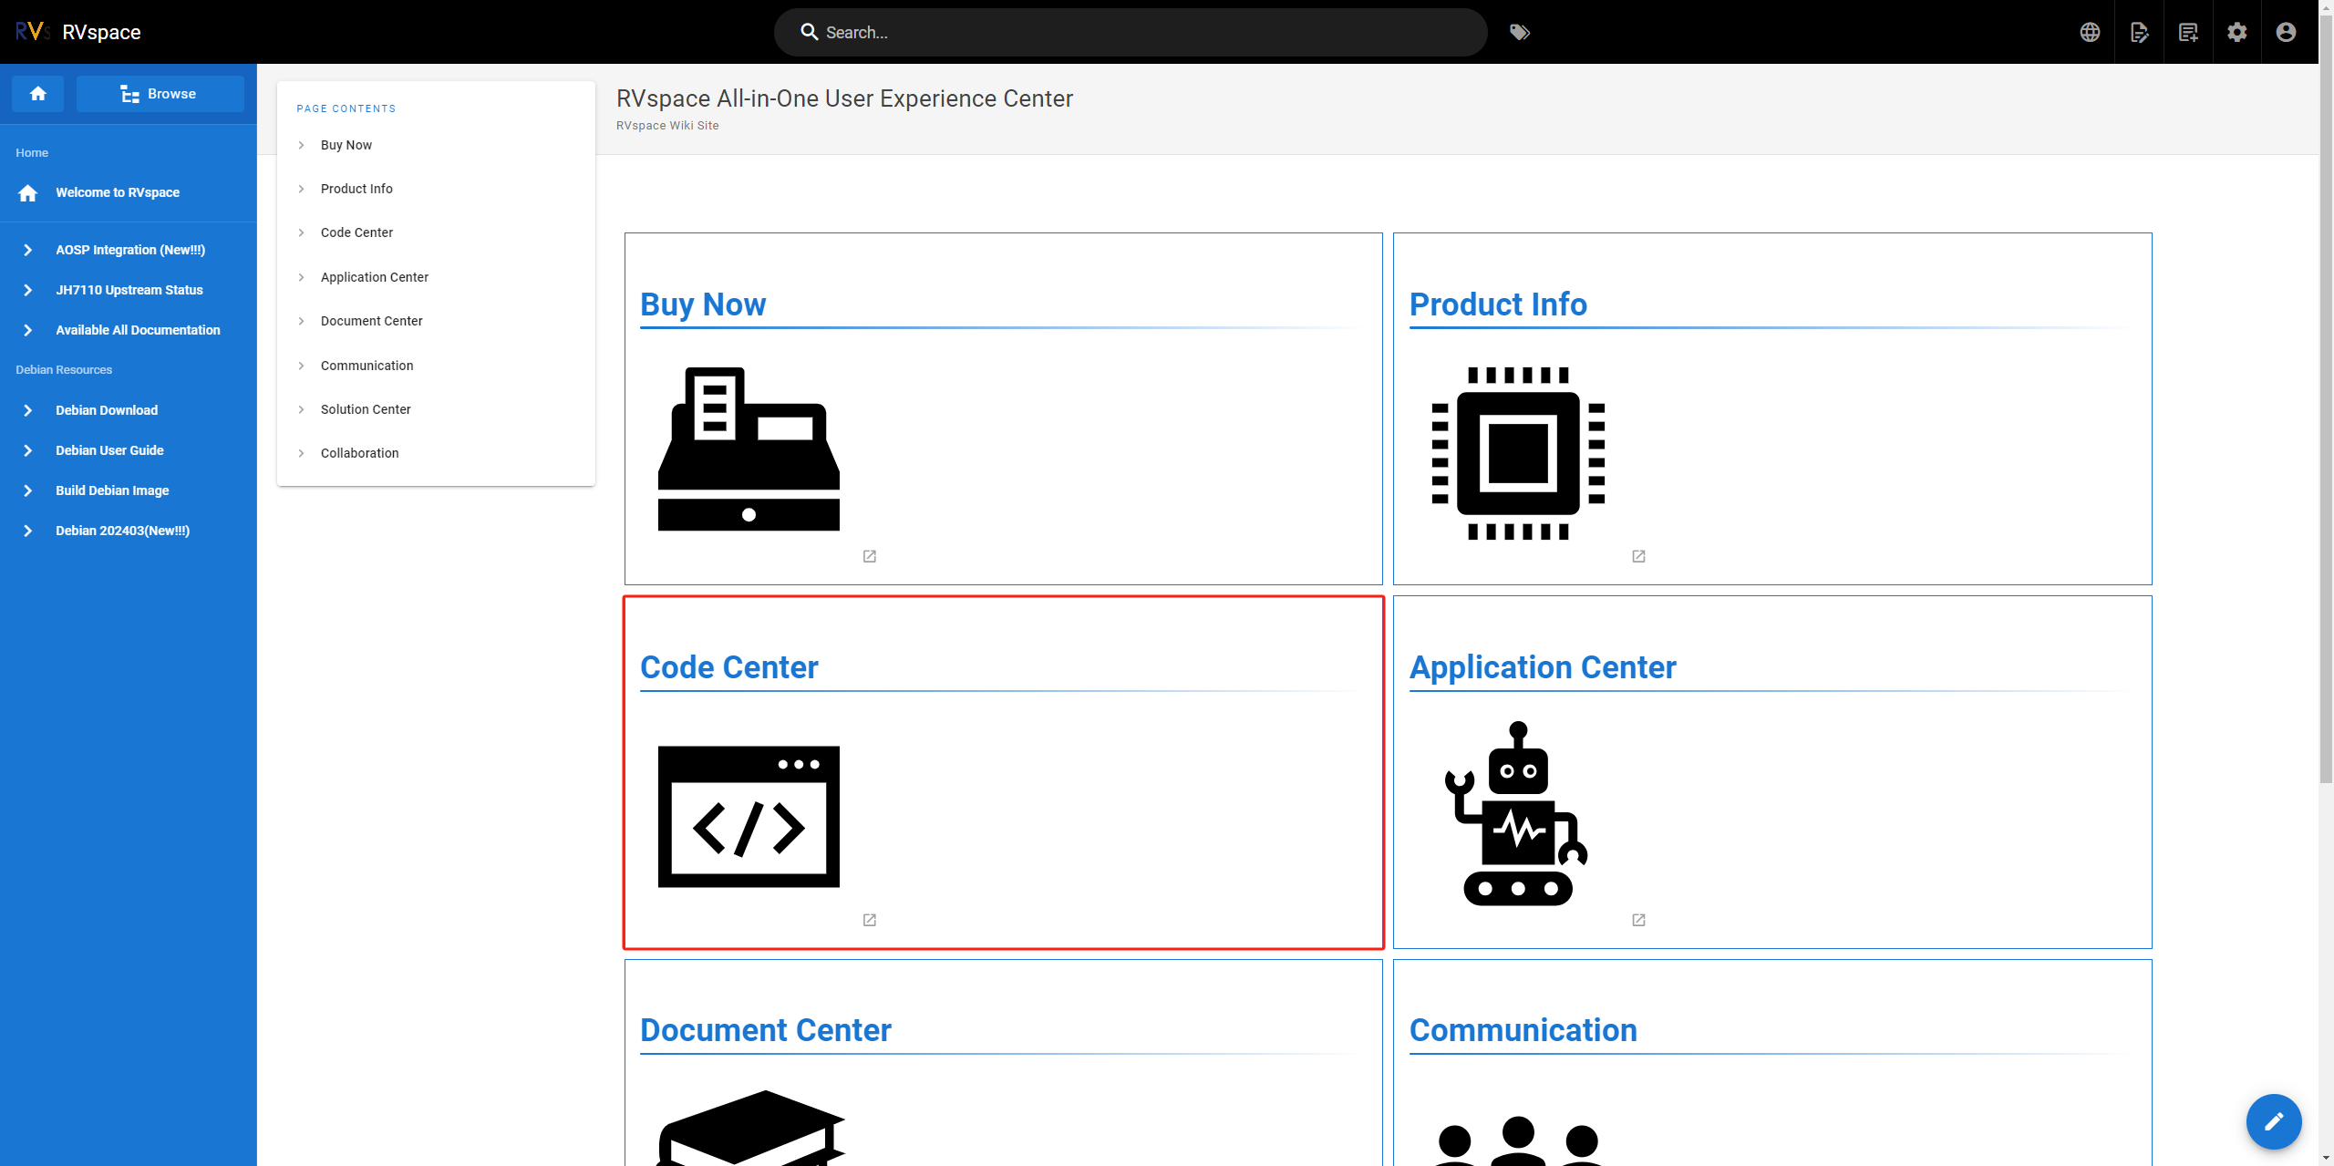2334x1166 pixels.
Task: Jump to Document Center in page contents
Action: tap(372, 321)
